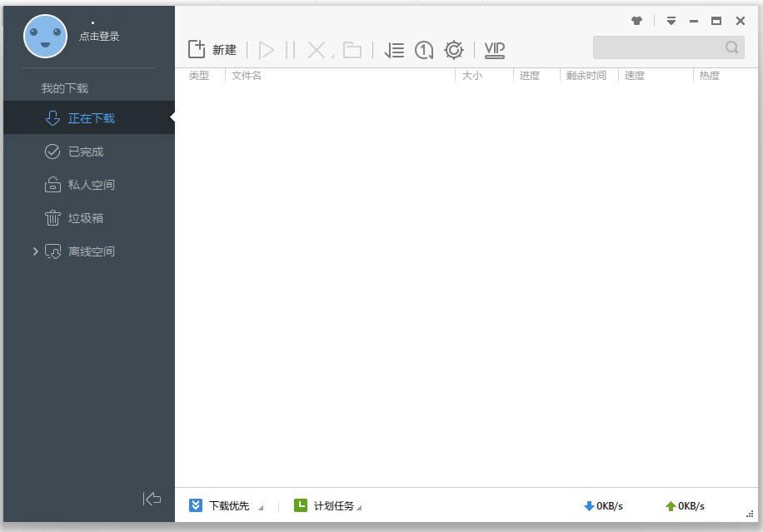Click the sort tasks icon
Image resolution: width=763 pixels, height=532 pixels.
(394, 50)
